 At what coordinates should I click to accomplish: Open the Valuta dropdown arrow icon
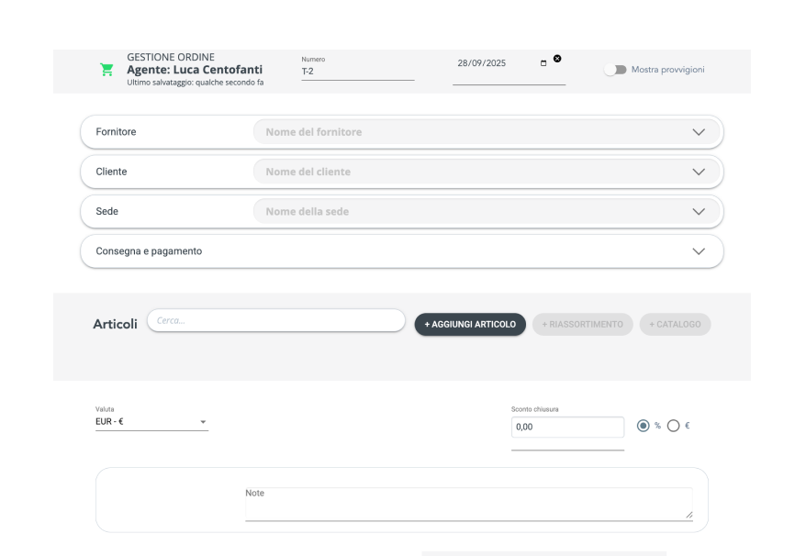tap(203, 422)
